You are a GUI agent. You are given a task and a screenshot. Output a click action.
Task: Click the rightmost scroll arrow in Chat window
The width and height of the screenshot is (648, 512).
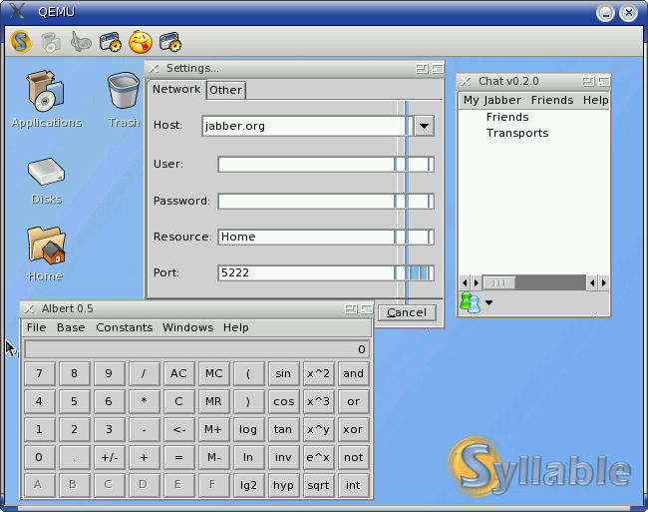pos(604,282)
